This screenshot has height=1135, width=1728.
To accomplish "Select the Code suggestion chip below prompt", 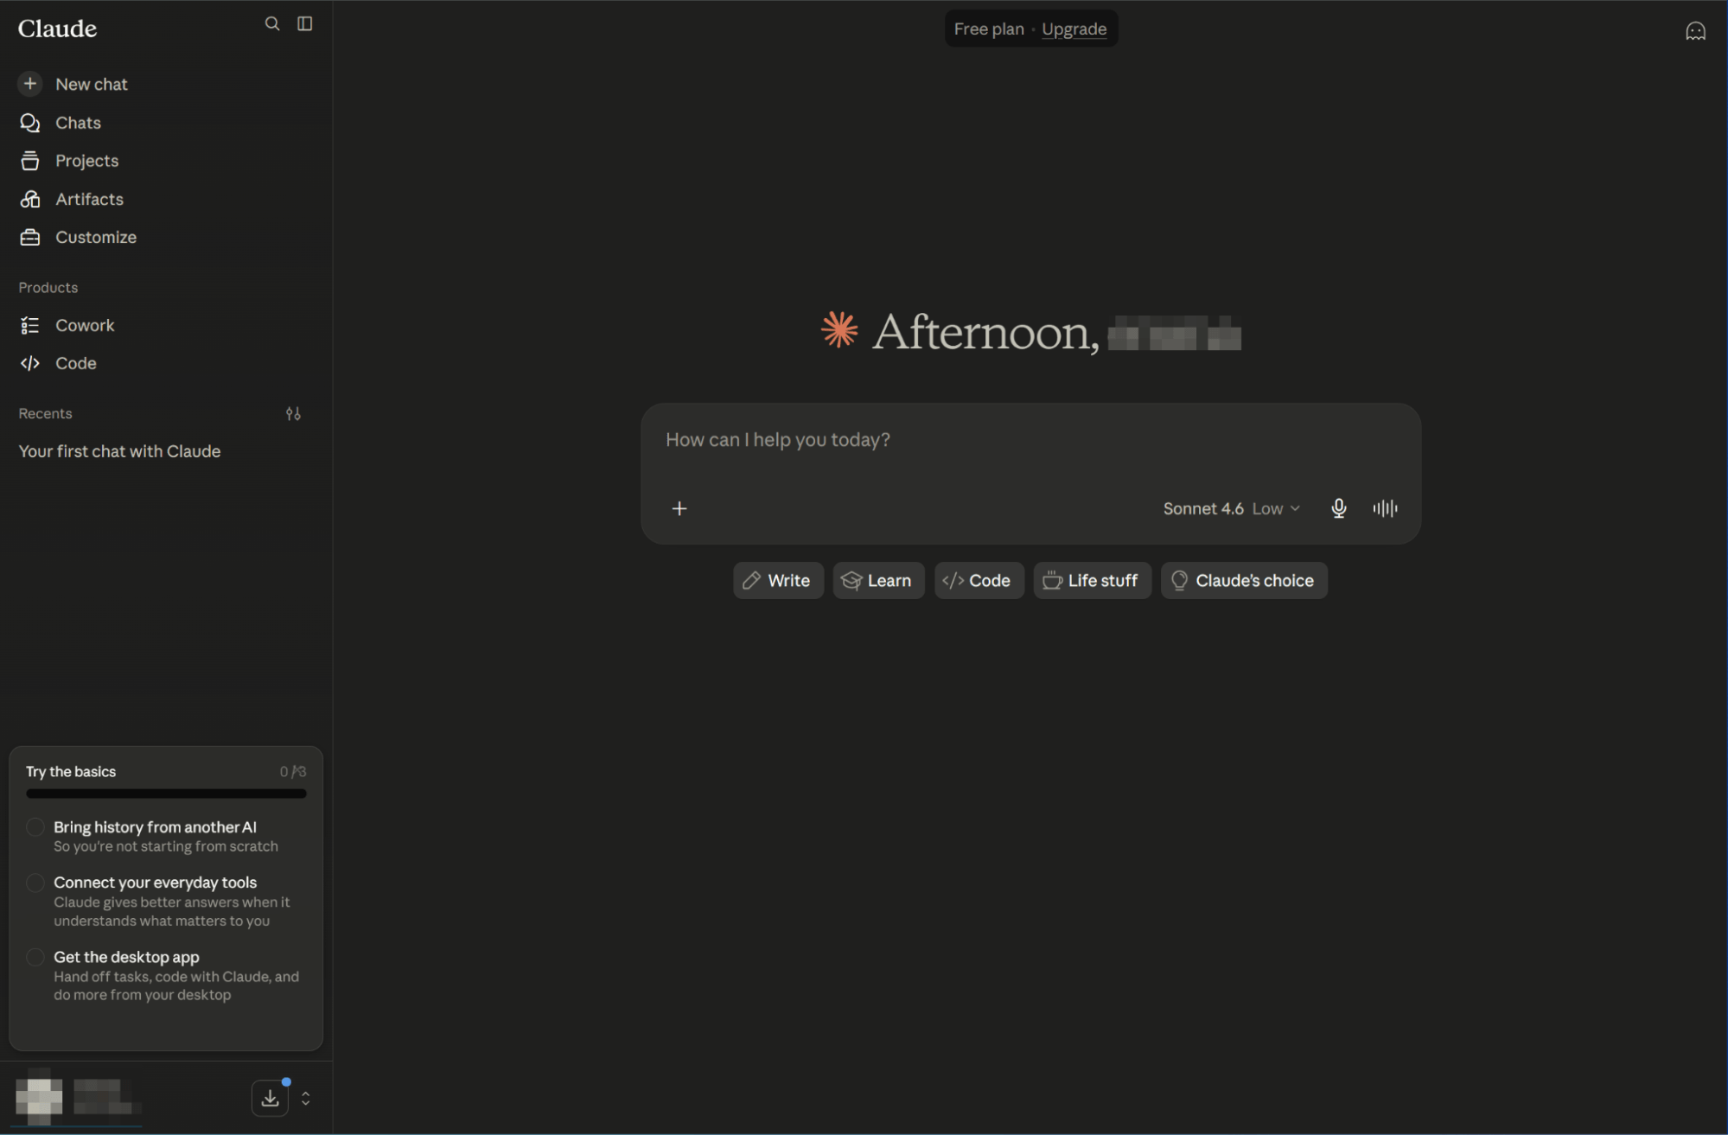I will (979, 580).
